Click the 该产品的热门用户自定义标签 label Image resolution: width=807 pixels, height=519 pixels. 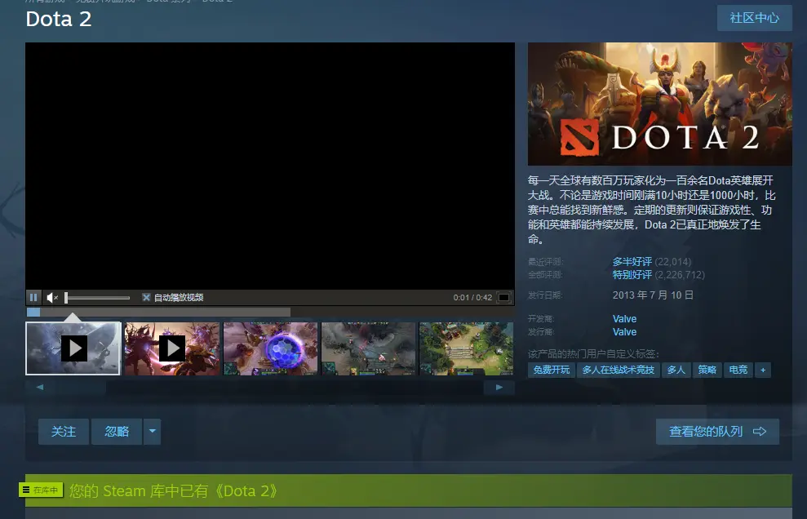coord(593,353)
